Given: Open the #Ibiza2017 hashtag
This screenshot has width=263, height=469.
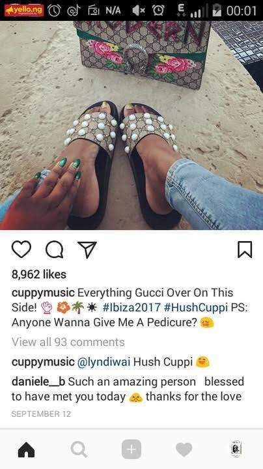Looking at the screenshot, I should point(131,307).
